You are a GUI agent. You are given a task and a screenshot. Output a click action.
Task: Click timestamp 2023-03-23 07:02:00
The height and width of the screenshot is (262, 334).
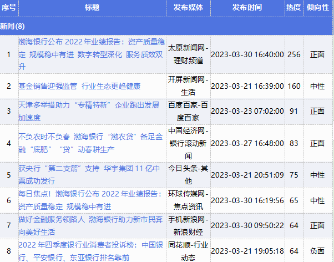point(247,111)
